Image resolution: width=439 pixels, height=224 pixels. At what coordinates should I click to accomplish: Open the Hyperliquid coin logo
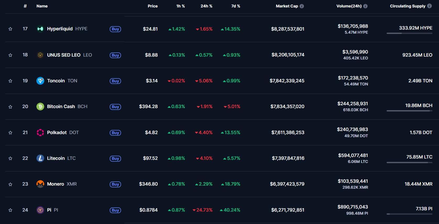[x=40, y=29]
